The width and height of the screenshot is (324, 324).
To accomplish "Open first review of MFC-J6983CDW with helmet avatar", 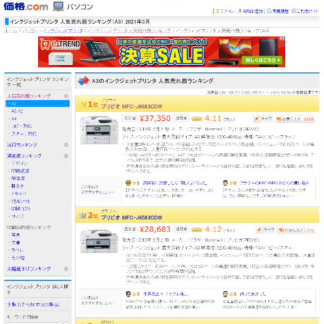I will [x=175, y=183].
